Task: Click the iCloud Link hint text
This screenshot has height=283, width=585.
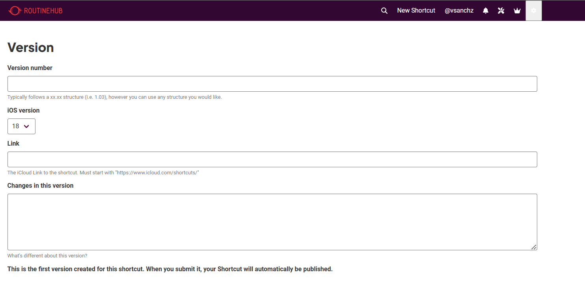Action: (103, 173)
